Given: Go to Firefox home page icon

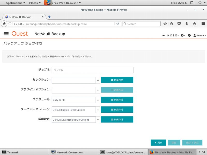Looking at the screenshot, I should [194, 24].
